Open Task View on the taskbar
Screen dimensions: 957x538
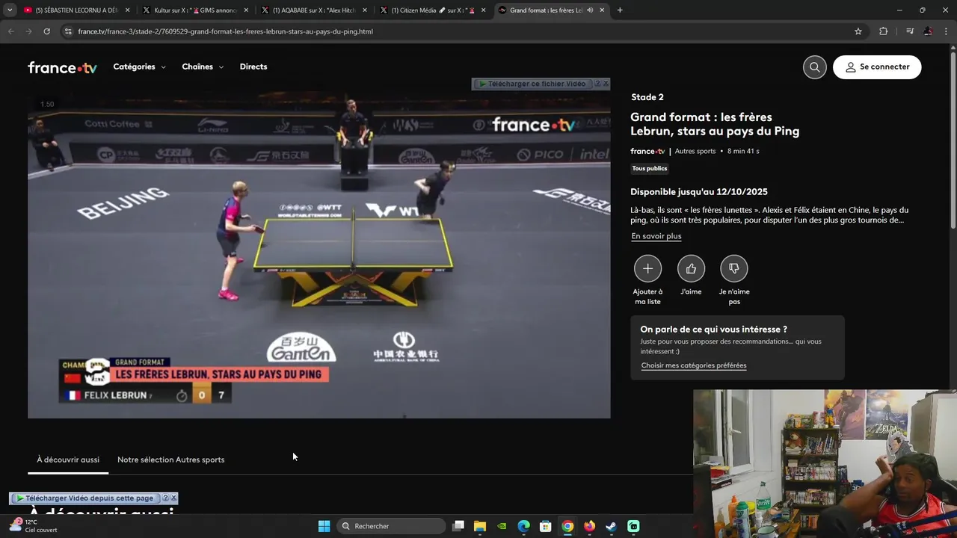(x=458, y=526)
